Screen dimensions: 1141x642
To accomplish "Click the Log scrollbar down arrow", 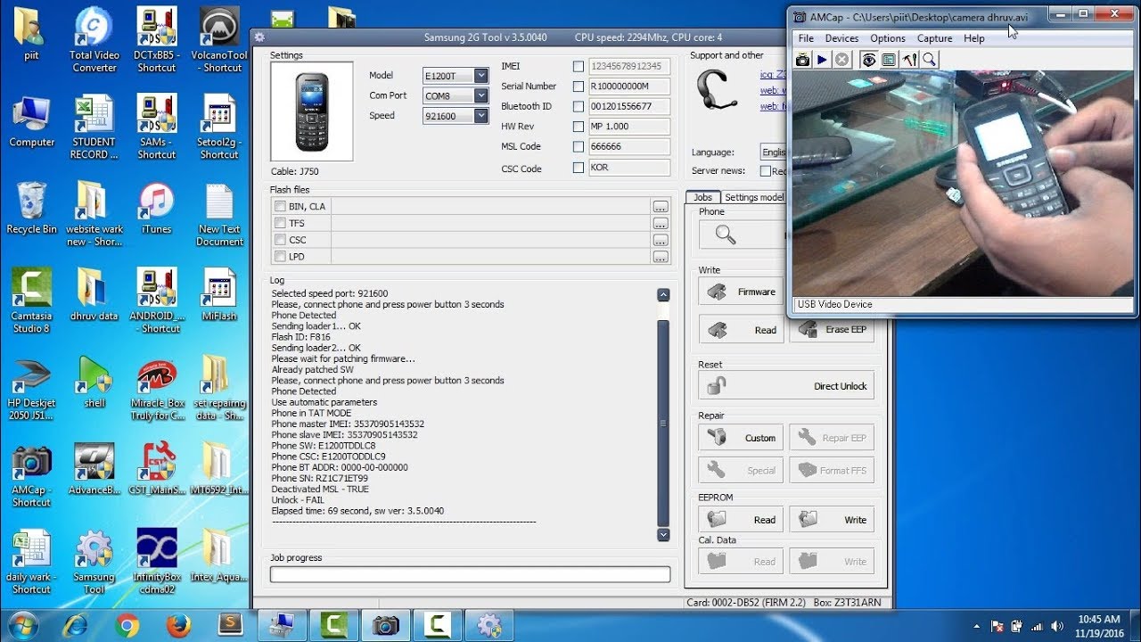I will [x=663, y=535].
